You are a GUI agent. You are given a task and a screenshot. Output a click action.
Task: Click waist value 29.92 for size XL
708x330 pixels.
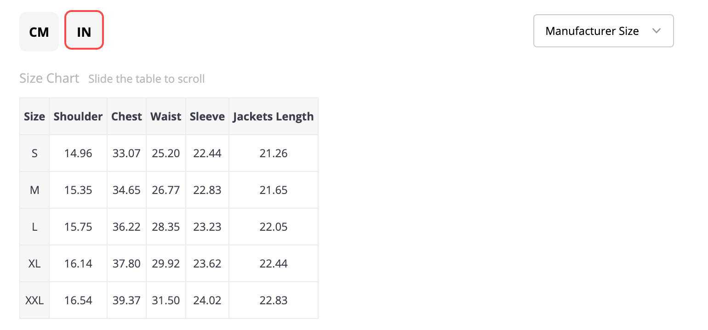tap(166, 263)
